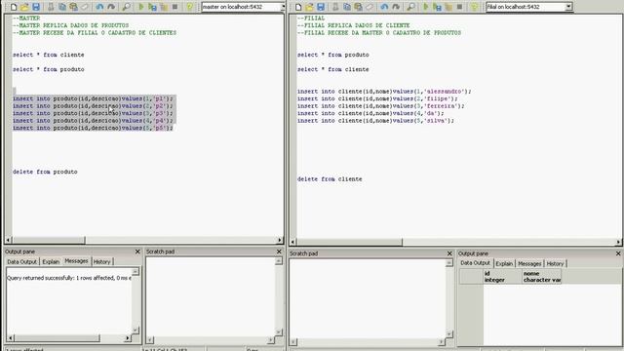New file icon in filial window
This screenshot has height=351, width=624.
click(x=298, y=7)
